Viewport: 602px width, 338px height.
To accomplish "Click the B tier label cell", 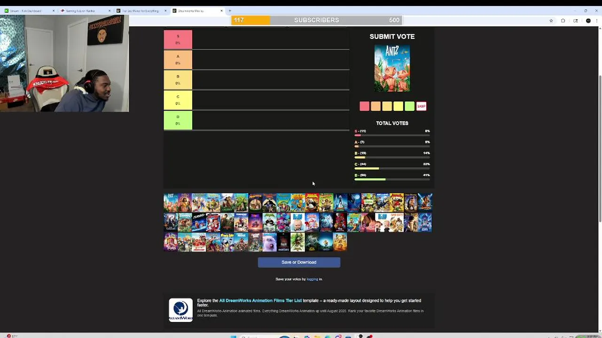I will click(178, 80).
